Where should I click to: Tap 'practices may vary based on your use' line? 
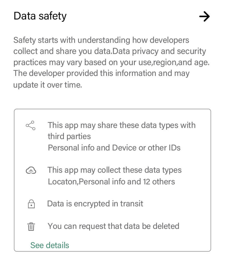(111, 63)
